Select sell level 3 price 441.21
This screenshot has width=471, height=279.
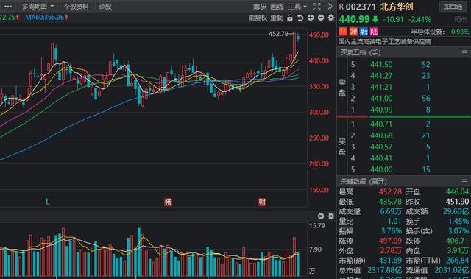tap(381, 87)
